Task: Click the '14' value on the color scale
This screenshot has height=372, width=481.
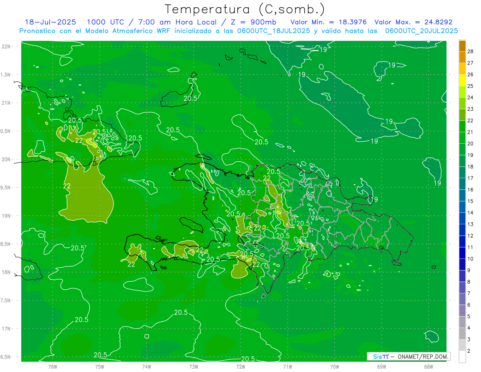Action: (x=471, y=213)
